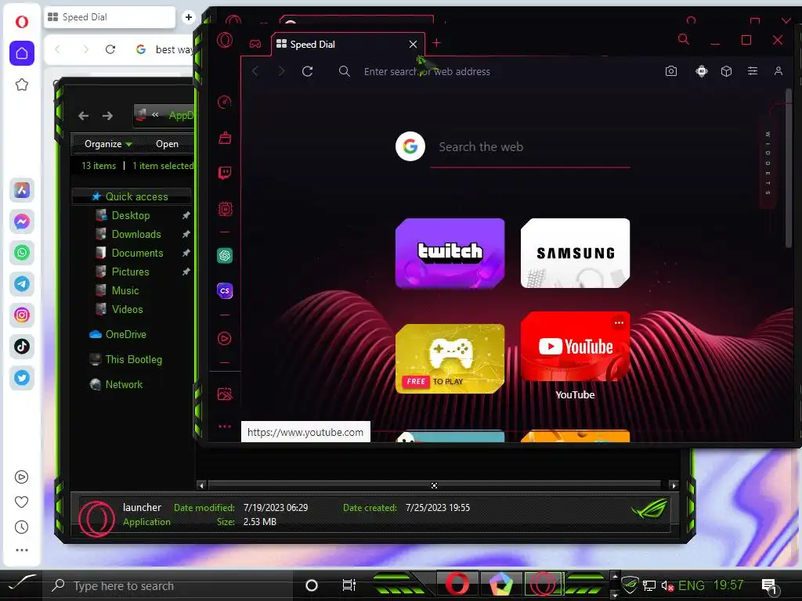Open Bookmarks star in white Opera sidebar
The image size is (802, 601).
coord(22,85)
